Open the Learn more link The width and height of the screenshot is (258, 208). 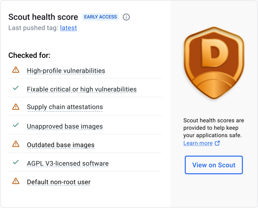(198, 143)
